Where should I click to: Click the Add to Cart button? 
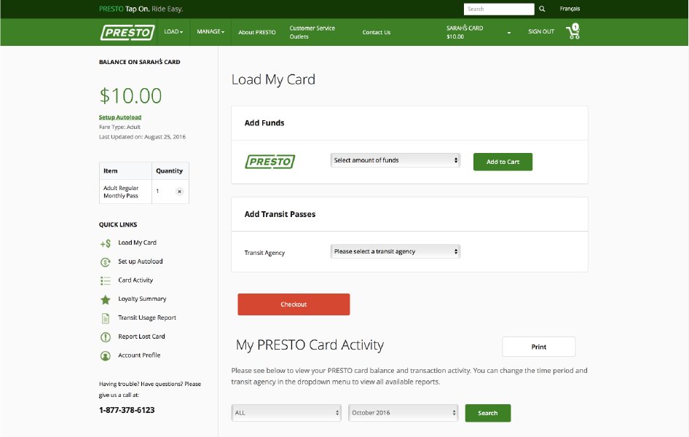tap(503, 162)
